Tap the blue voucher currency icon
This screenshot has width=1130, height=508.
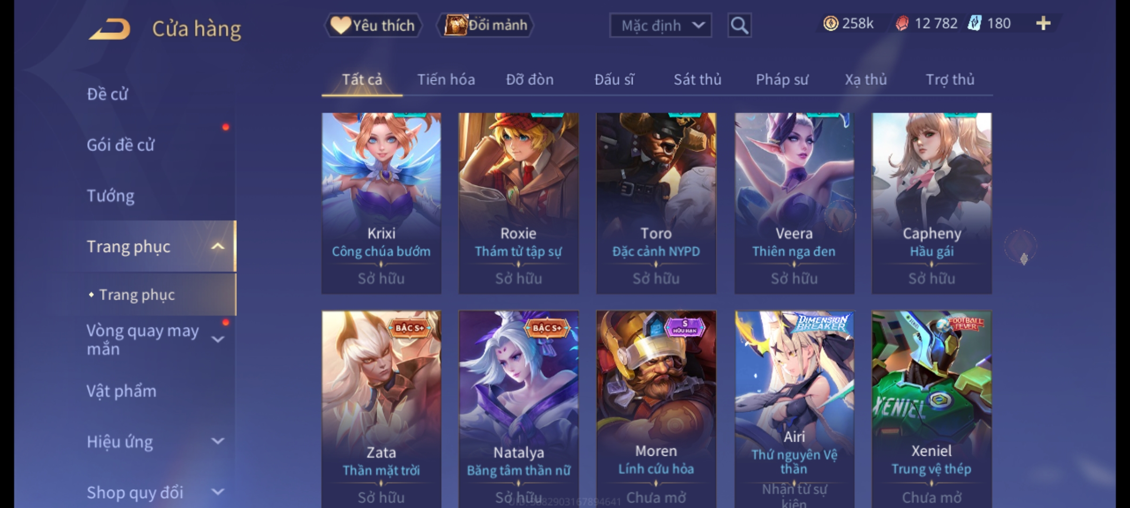tap(975, 24)
